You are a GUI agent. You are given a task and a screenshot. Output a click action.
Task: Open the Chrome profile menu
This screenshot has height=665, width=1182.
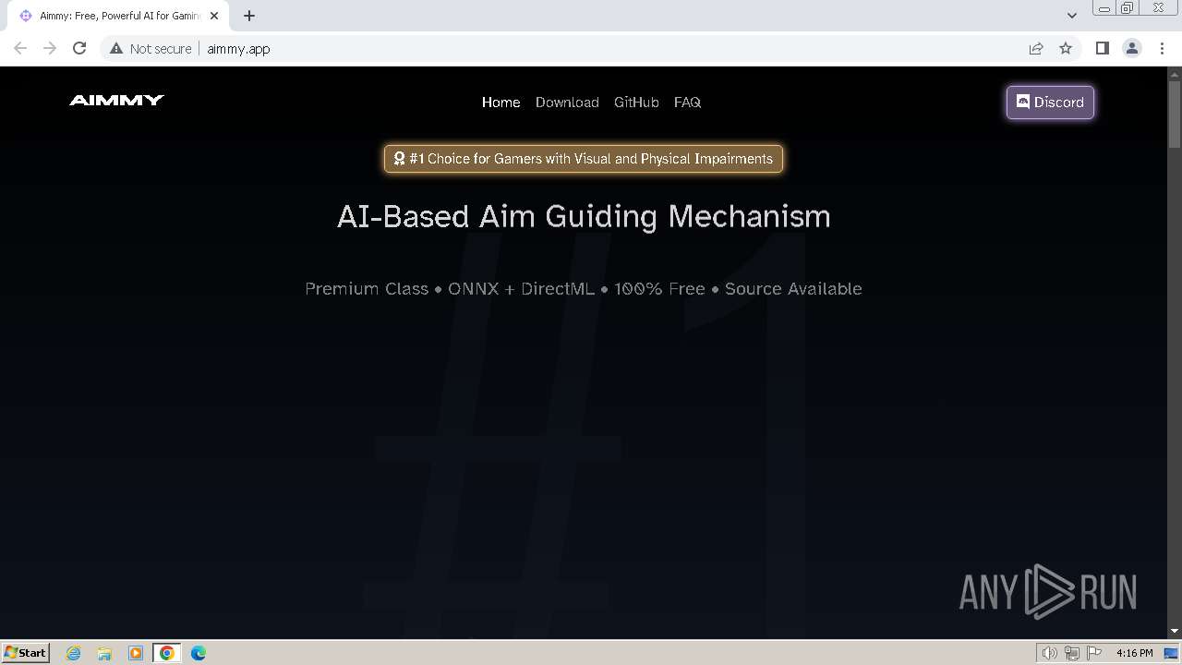pos(1132,49)
